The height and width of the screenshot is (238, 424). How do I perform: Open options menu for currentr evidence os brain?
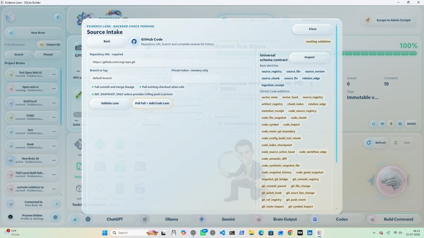(54, 189)
